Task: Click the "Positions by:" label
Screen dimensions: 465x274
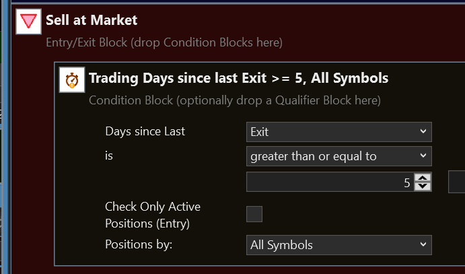Action: pos(139,244)
